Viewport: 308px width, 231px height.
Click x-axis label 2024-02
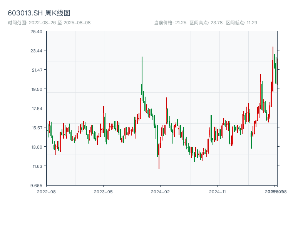[160, 192]
